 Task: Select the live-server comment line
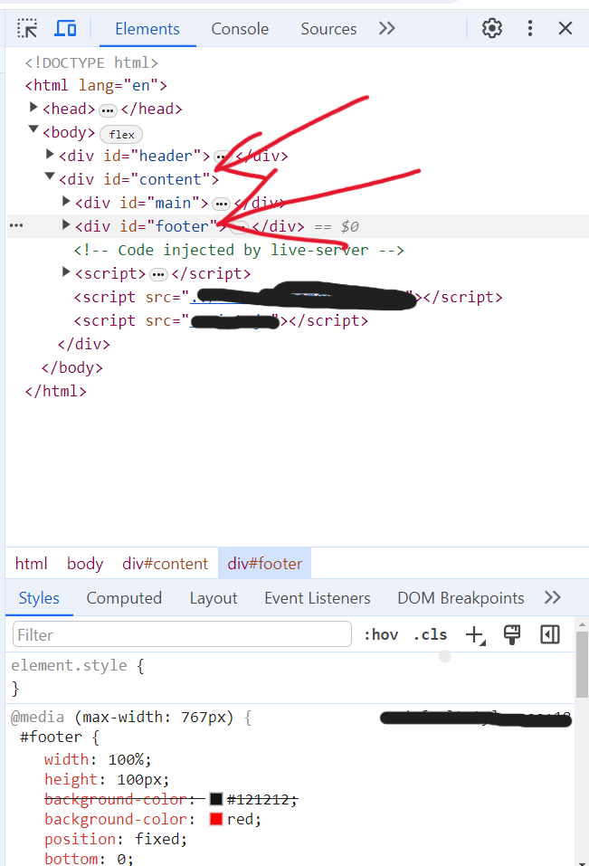(239, 250)
